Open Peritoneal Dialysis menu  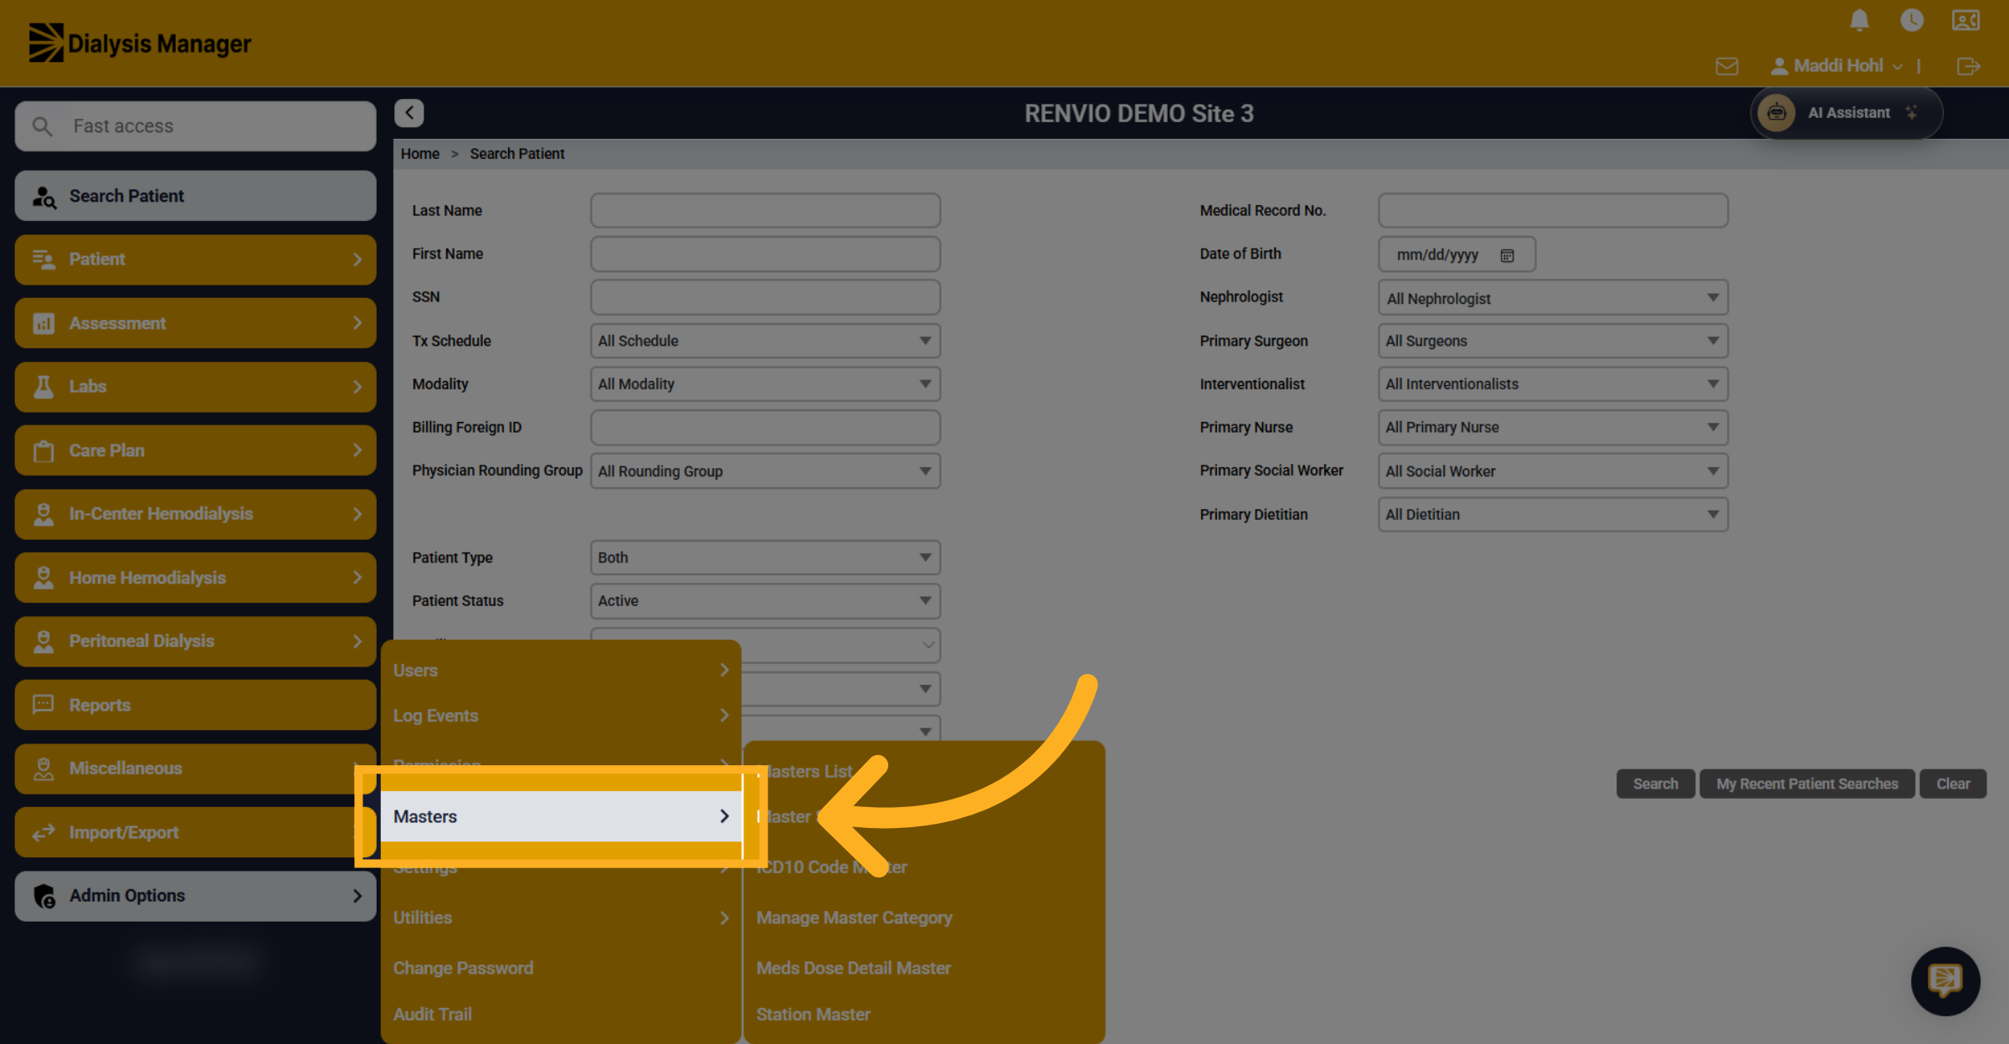[195, 641]
